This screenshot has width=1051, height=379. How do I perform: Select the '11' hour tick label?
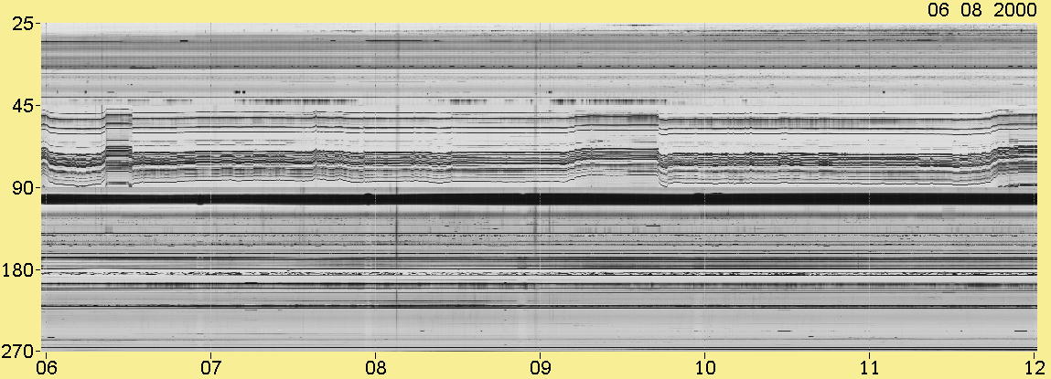click(869, 368)
